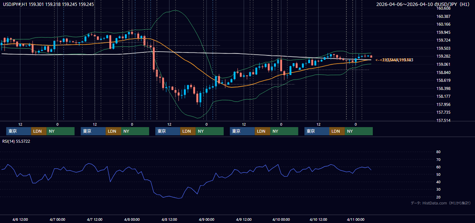This screenshot has height=223, width=475.
Task: Select the RSI(14) 55.5722 indicator label
Action: coord(16,141)
